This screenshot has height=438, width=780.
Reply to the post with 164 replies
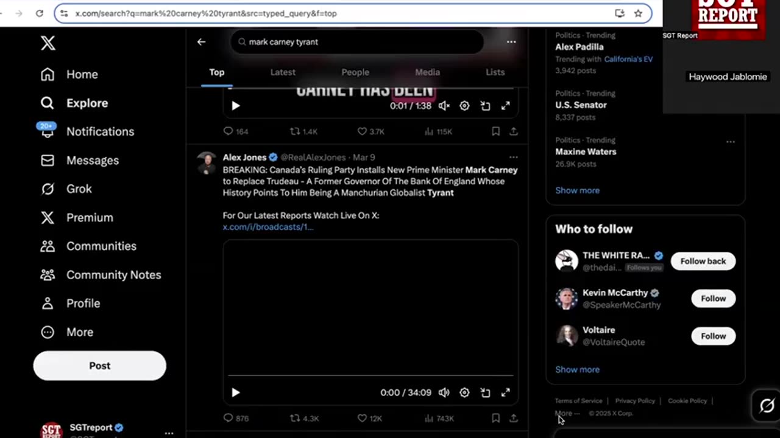click(235, 131)
